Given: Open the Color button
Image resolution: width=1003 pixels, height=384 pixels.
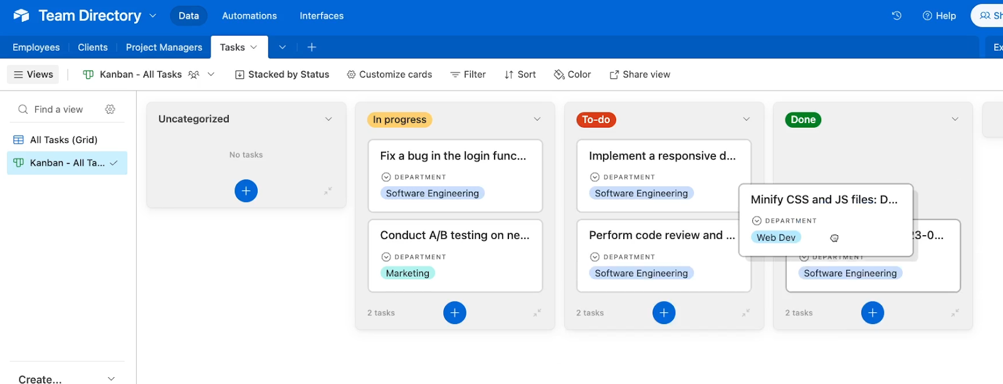Looking at the screenshot, I should (x=572, y=74).
